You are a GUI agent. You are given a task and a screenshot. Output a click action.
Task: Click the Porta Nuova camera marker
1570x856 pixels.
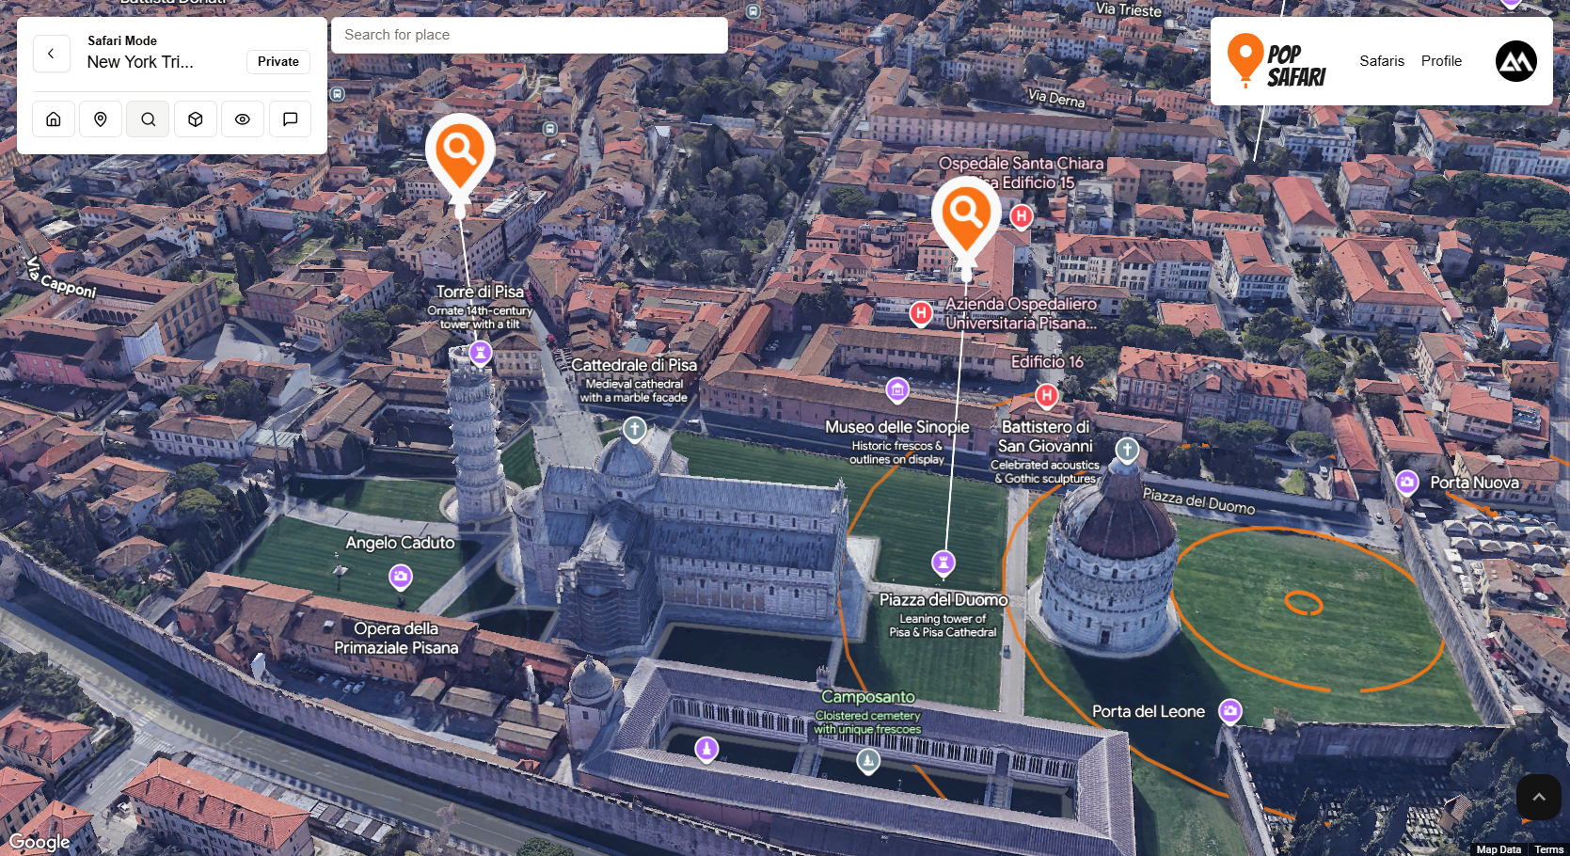click(1406, 483)
